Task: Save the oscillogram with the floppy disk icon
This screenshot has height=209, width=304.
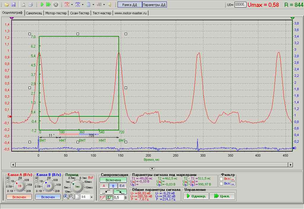Action: point(13,5)
